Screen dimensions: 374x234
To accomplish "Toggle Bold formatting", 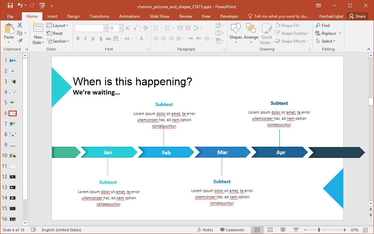I will tap(78, 39).
